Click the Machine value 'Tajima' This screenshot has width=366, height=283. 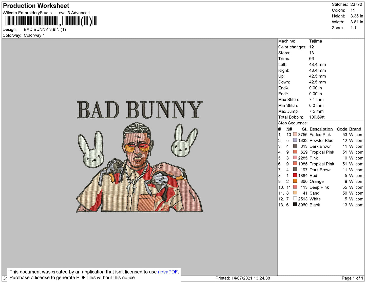click(316, 41)
